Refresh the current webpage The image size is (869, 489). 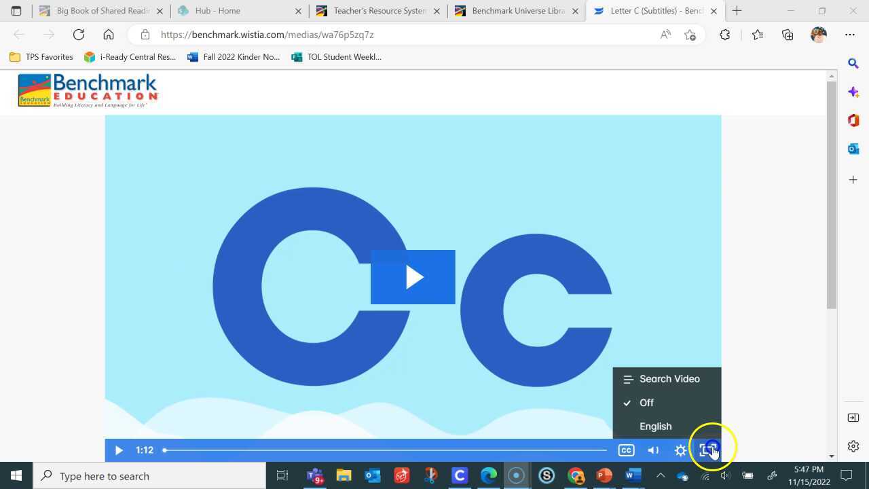tap(78, 35)
